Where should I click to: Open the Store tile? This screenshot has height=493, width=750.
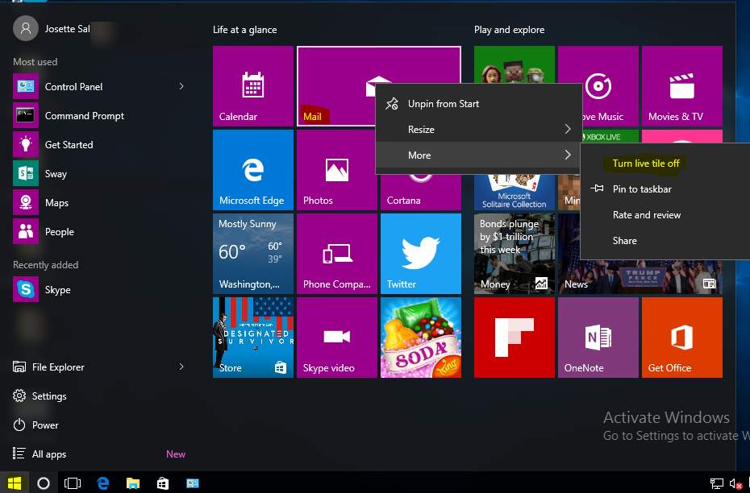tap(253, 338)
